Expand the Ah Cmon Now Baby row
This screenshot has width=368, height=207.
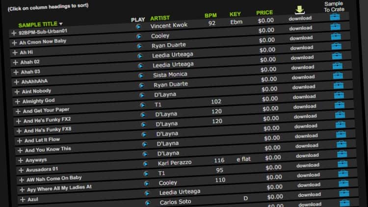(x=14, y=43)
